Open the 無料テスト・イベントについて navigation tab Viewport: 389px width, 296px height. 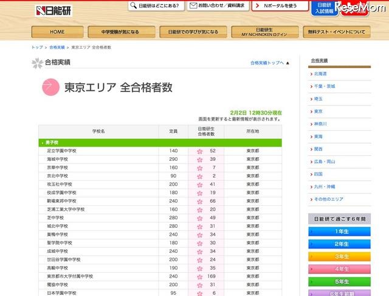click(x=337, y=32)
